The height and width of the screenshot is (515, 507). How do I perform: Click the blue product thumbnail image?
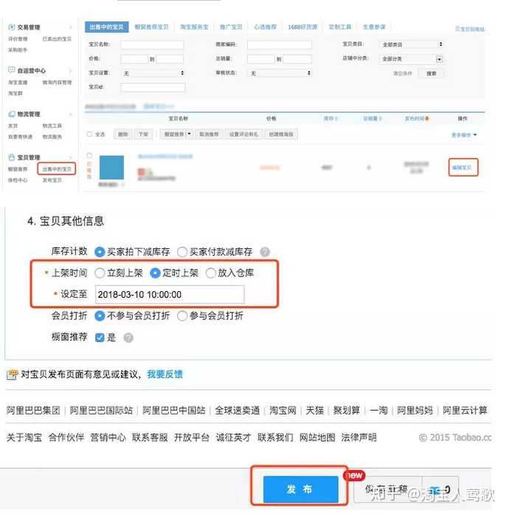[111, 168]
